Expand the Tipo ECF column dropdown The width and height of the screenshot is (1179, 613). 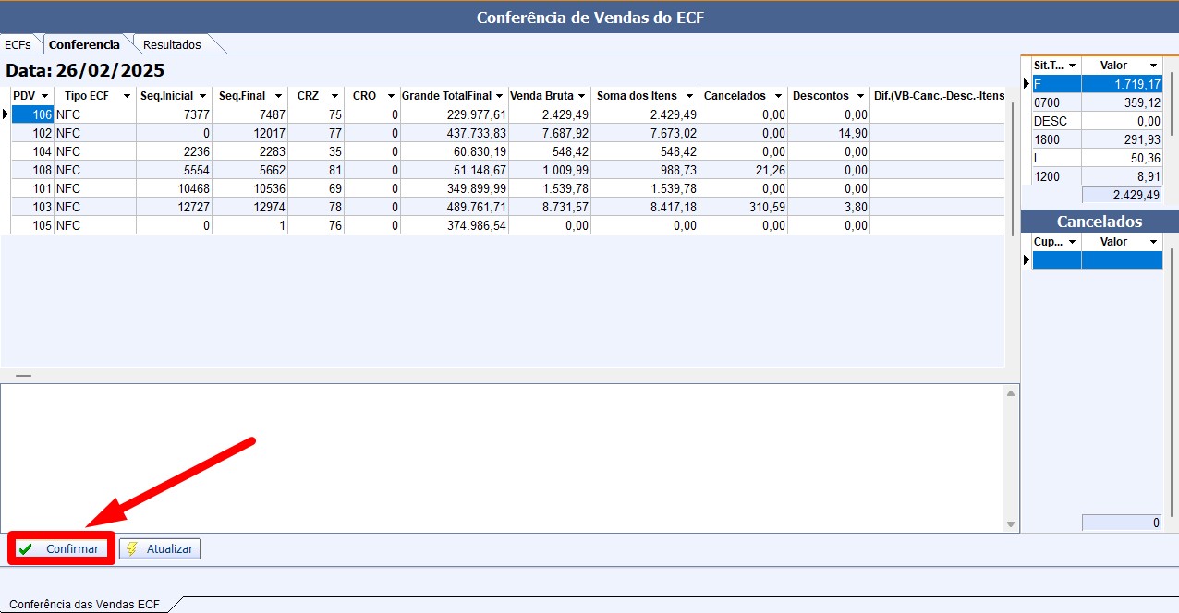pyautogui.click(x=127, y=96)
